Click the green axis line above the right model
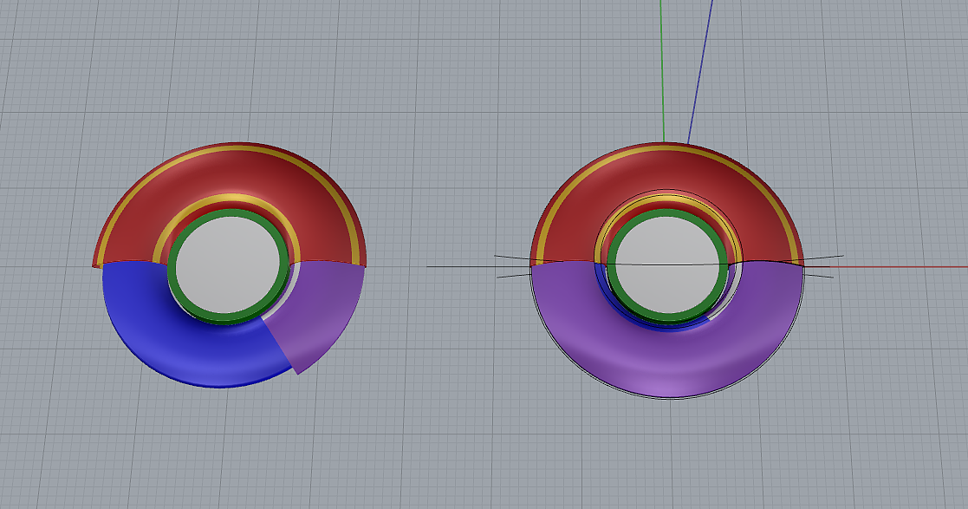968x509 pixels. pos(662,71)
